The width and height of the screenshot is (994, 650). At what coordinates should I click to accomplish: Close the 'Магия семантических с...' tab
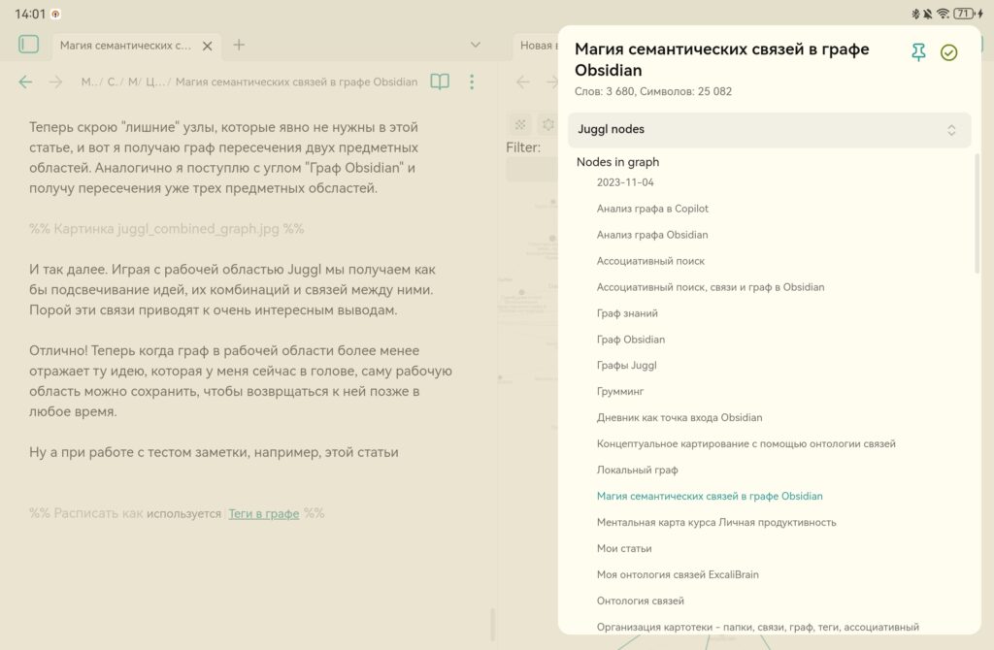point(207,45)
